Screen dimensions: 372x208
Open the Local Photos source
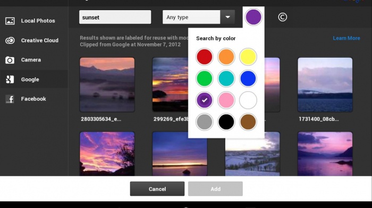[34, 21]
